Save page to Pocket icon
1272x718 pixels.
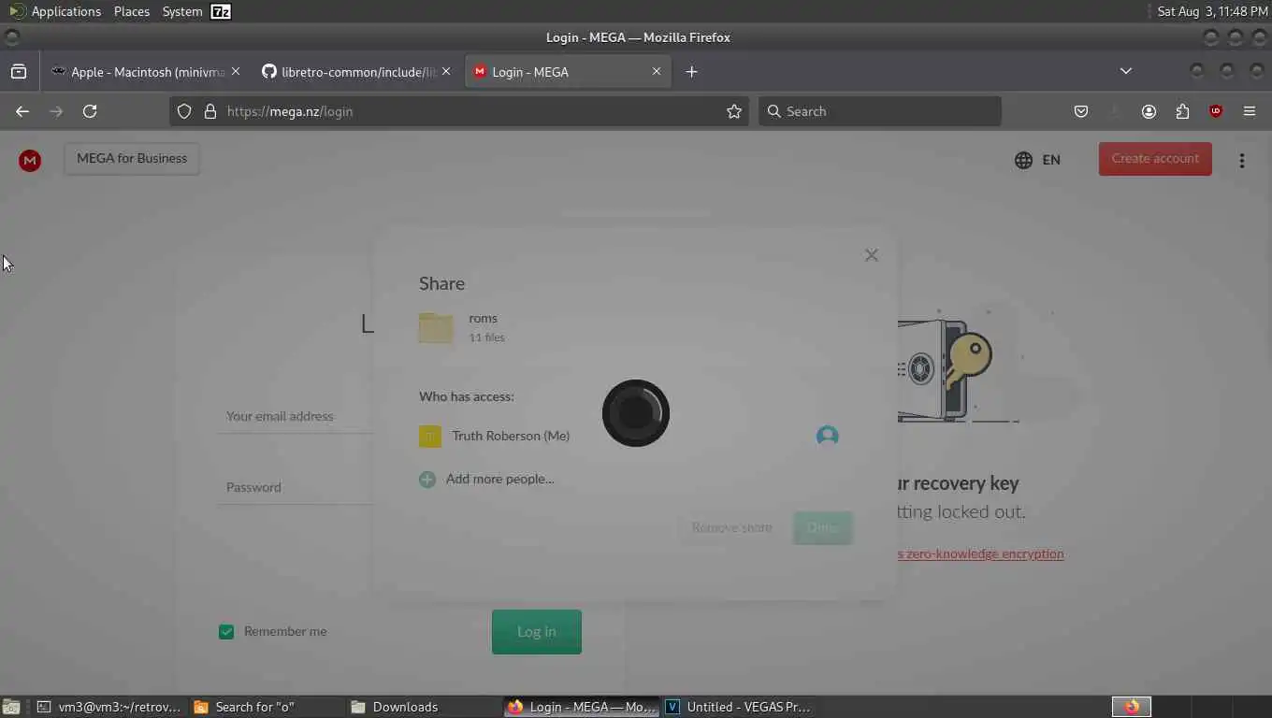pos(1081,111)
